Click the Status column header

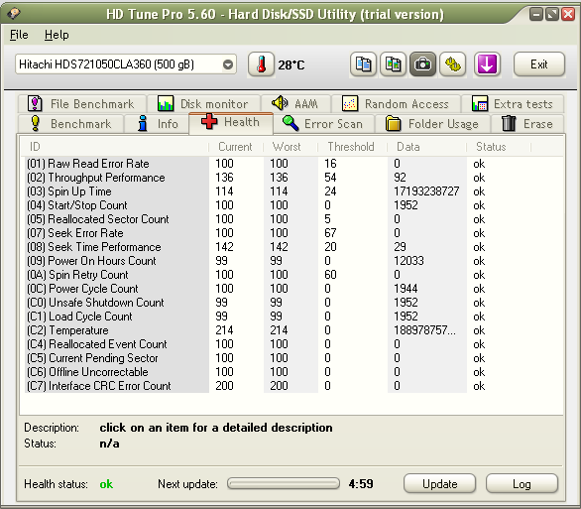pyautogui.click(x=499, y=147)
